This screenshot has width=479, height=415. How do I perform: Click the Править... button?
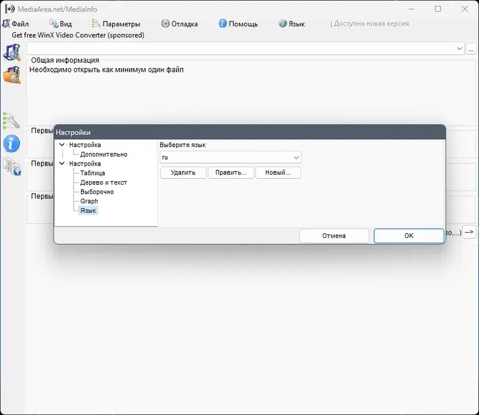[x=231, y=172]
